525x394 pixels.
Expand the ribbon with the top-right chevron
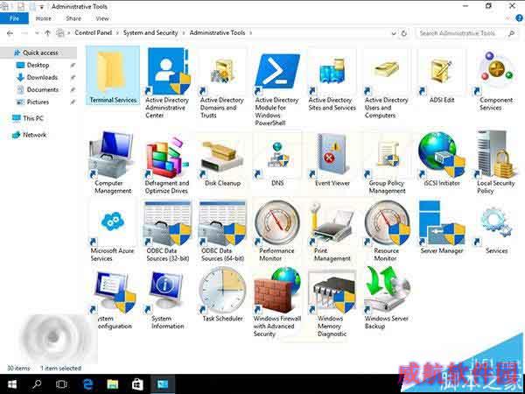(509, 18)
